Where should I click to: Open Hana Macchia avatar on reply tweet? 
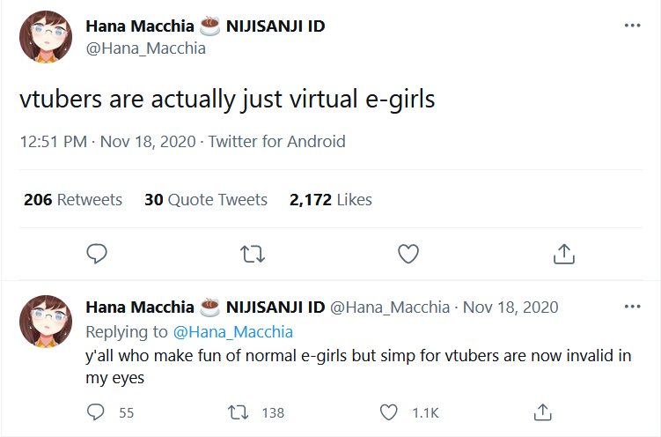[x=46, y=322]
